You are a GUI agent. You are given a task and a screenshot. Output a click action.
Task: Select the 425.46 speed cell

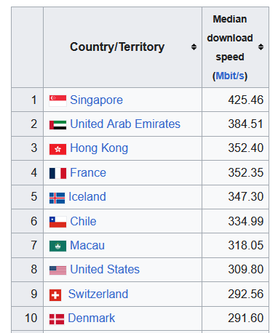235,100
